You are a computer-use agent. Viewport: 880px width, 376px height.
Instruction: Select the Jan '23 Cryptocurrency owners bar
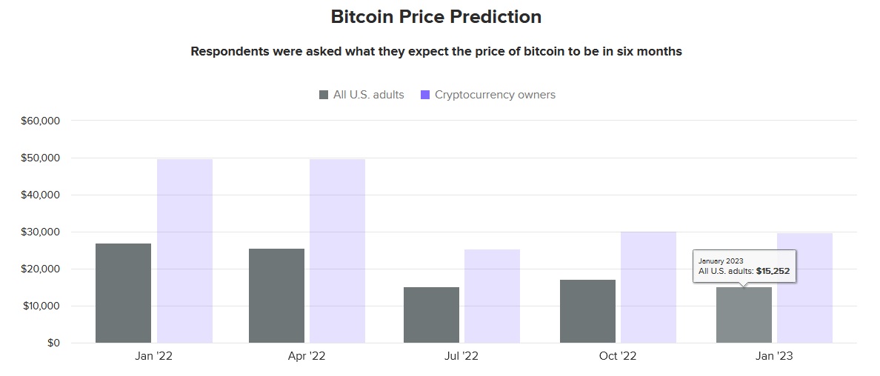pos(804,288)
